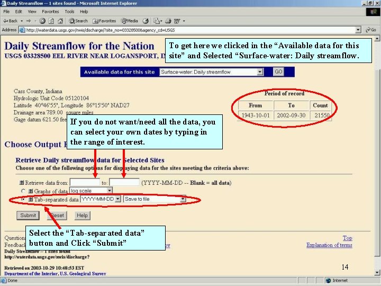Click the Mail toolbar icon

coord(156,21)
